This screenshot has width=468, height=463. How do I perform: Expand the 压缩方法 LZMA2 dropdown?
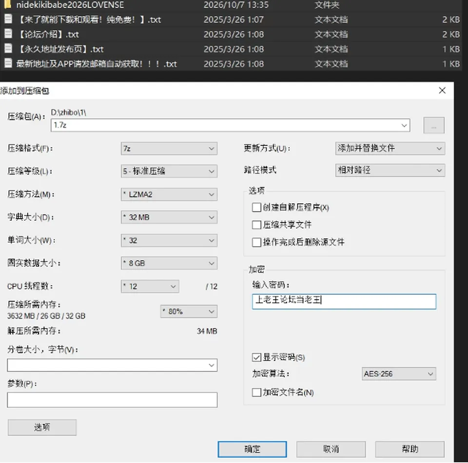click(169, 194)
